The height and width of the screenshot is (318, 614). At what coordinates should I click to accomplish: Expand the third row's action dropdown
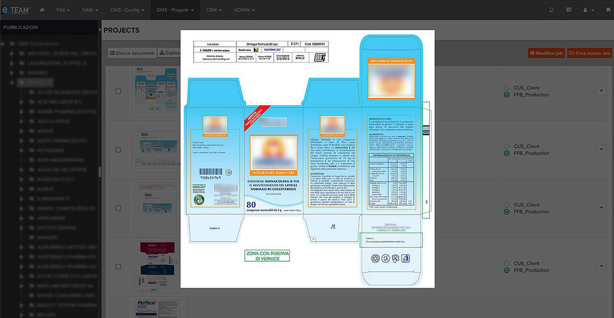(x=601, y=208)
